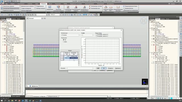
Task: Click the Описание description field
Action: coord(80,68)
